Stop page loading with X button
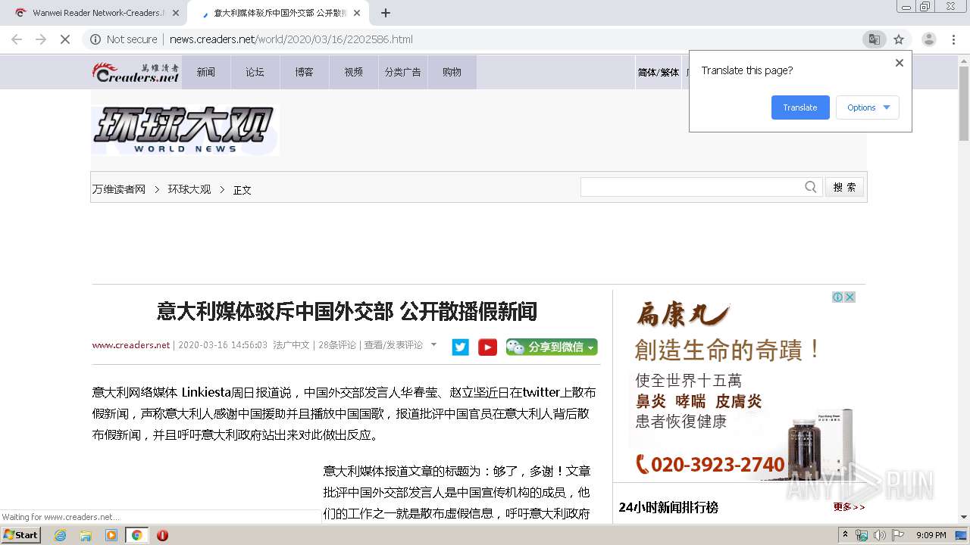The image size is (970, 545). coord(65,39)
